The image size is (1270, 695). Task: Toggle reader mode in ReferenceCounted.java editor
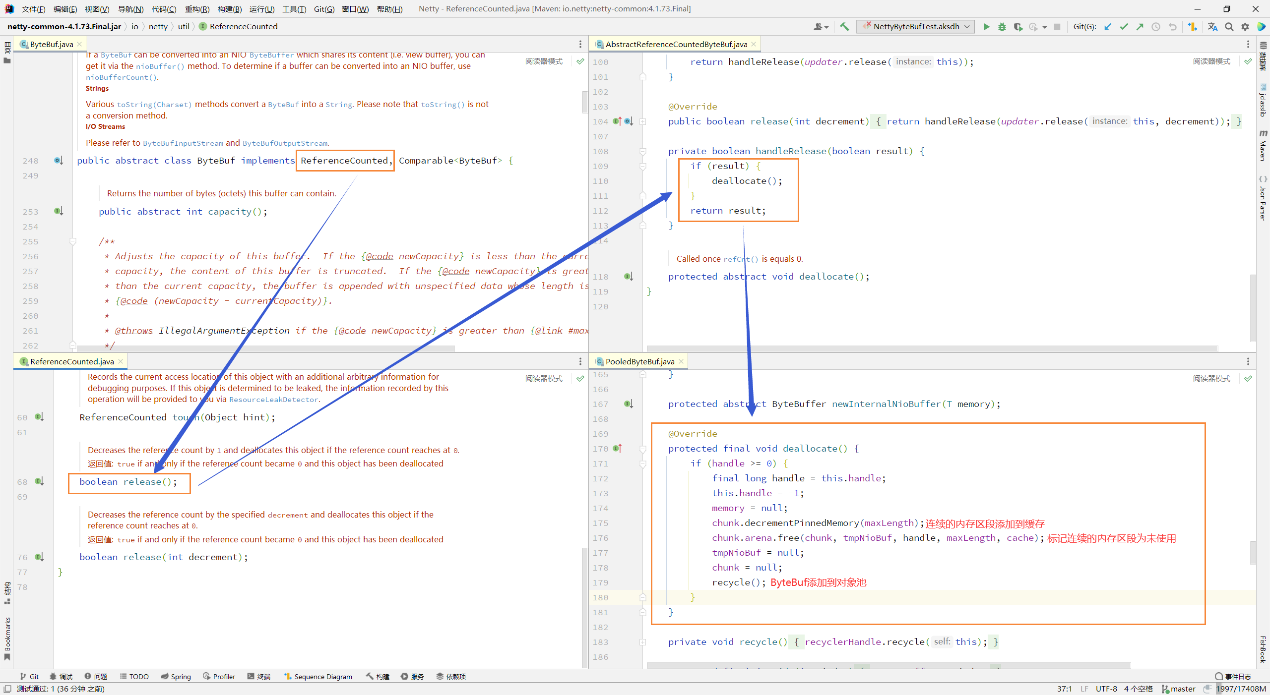(x=544, y=379)
